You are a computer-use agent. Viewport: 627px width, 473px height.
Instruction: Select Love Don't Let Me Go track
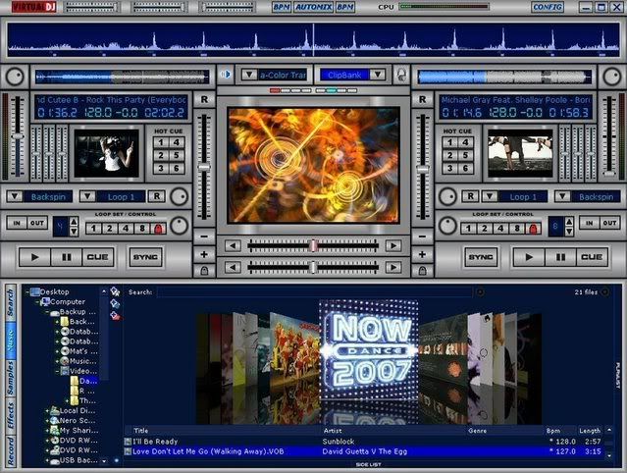(x=364, y=451)
